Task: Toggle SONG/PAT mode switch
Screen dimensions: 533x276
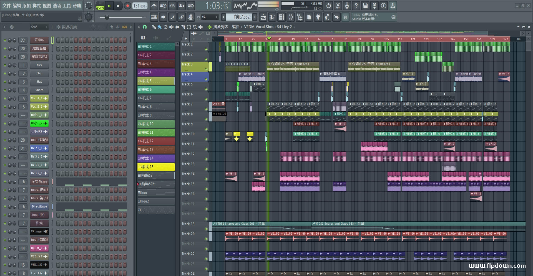Action: coord(100,6)
